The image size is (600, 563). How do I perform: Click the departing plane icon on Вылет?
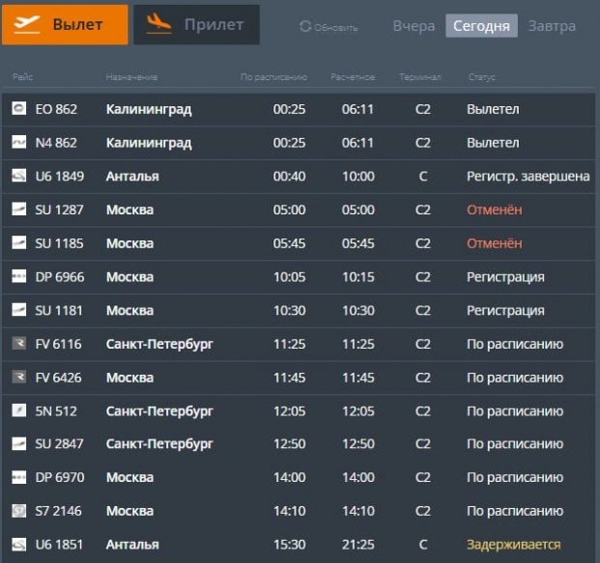click(27, 24)
